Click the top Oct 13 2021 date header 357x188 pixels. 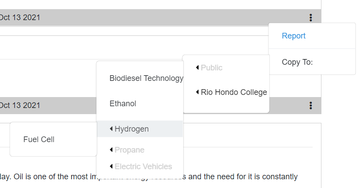point(20,17)
